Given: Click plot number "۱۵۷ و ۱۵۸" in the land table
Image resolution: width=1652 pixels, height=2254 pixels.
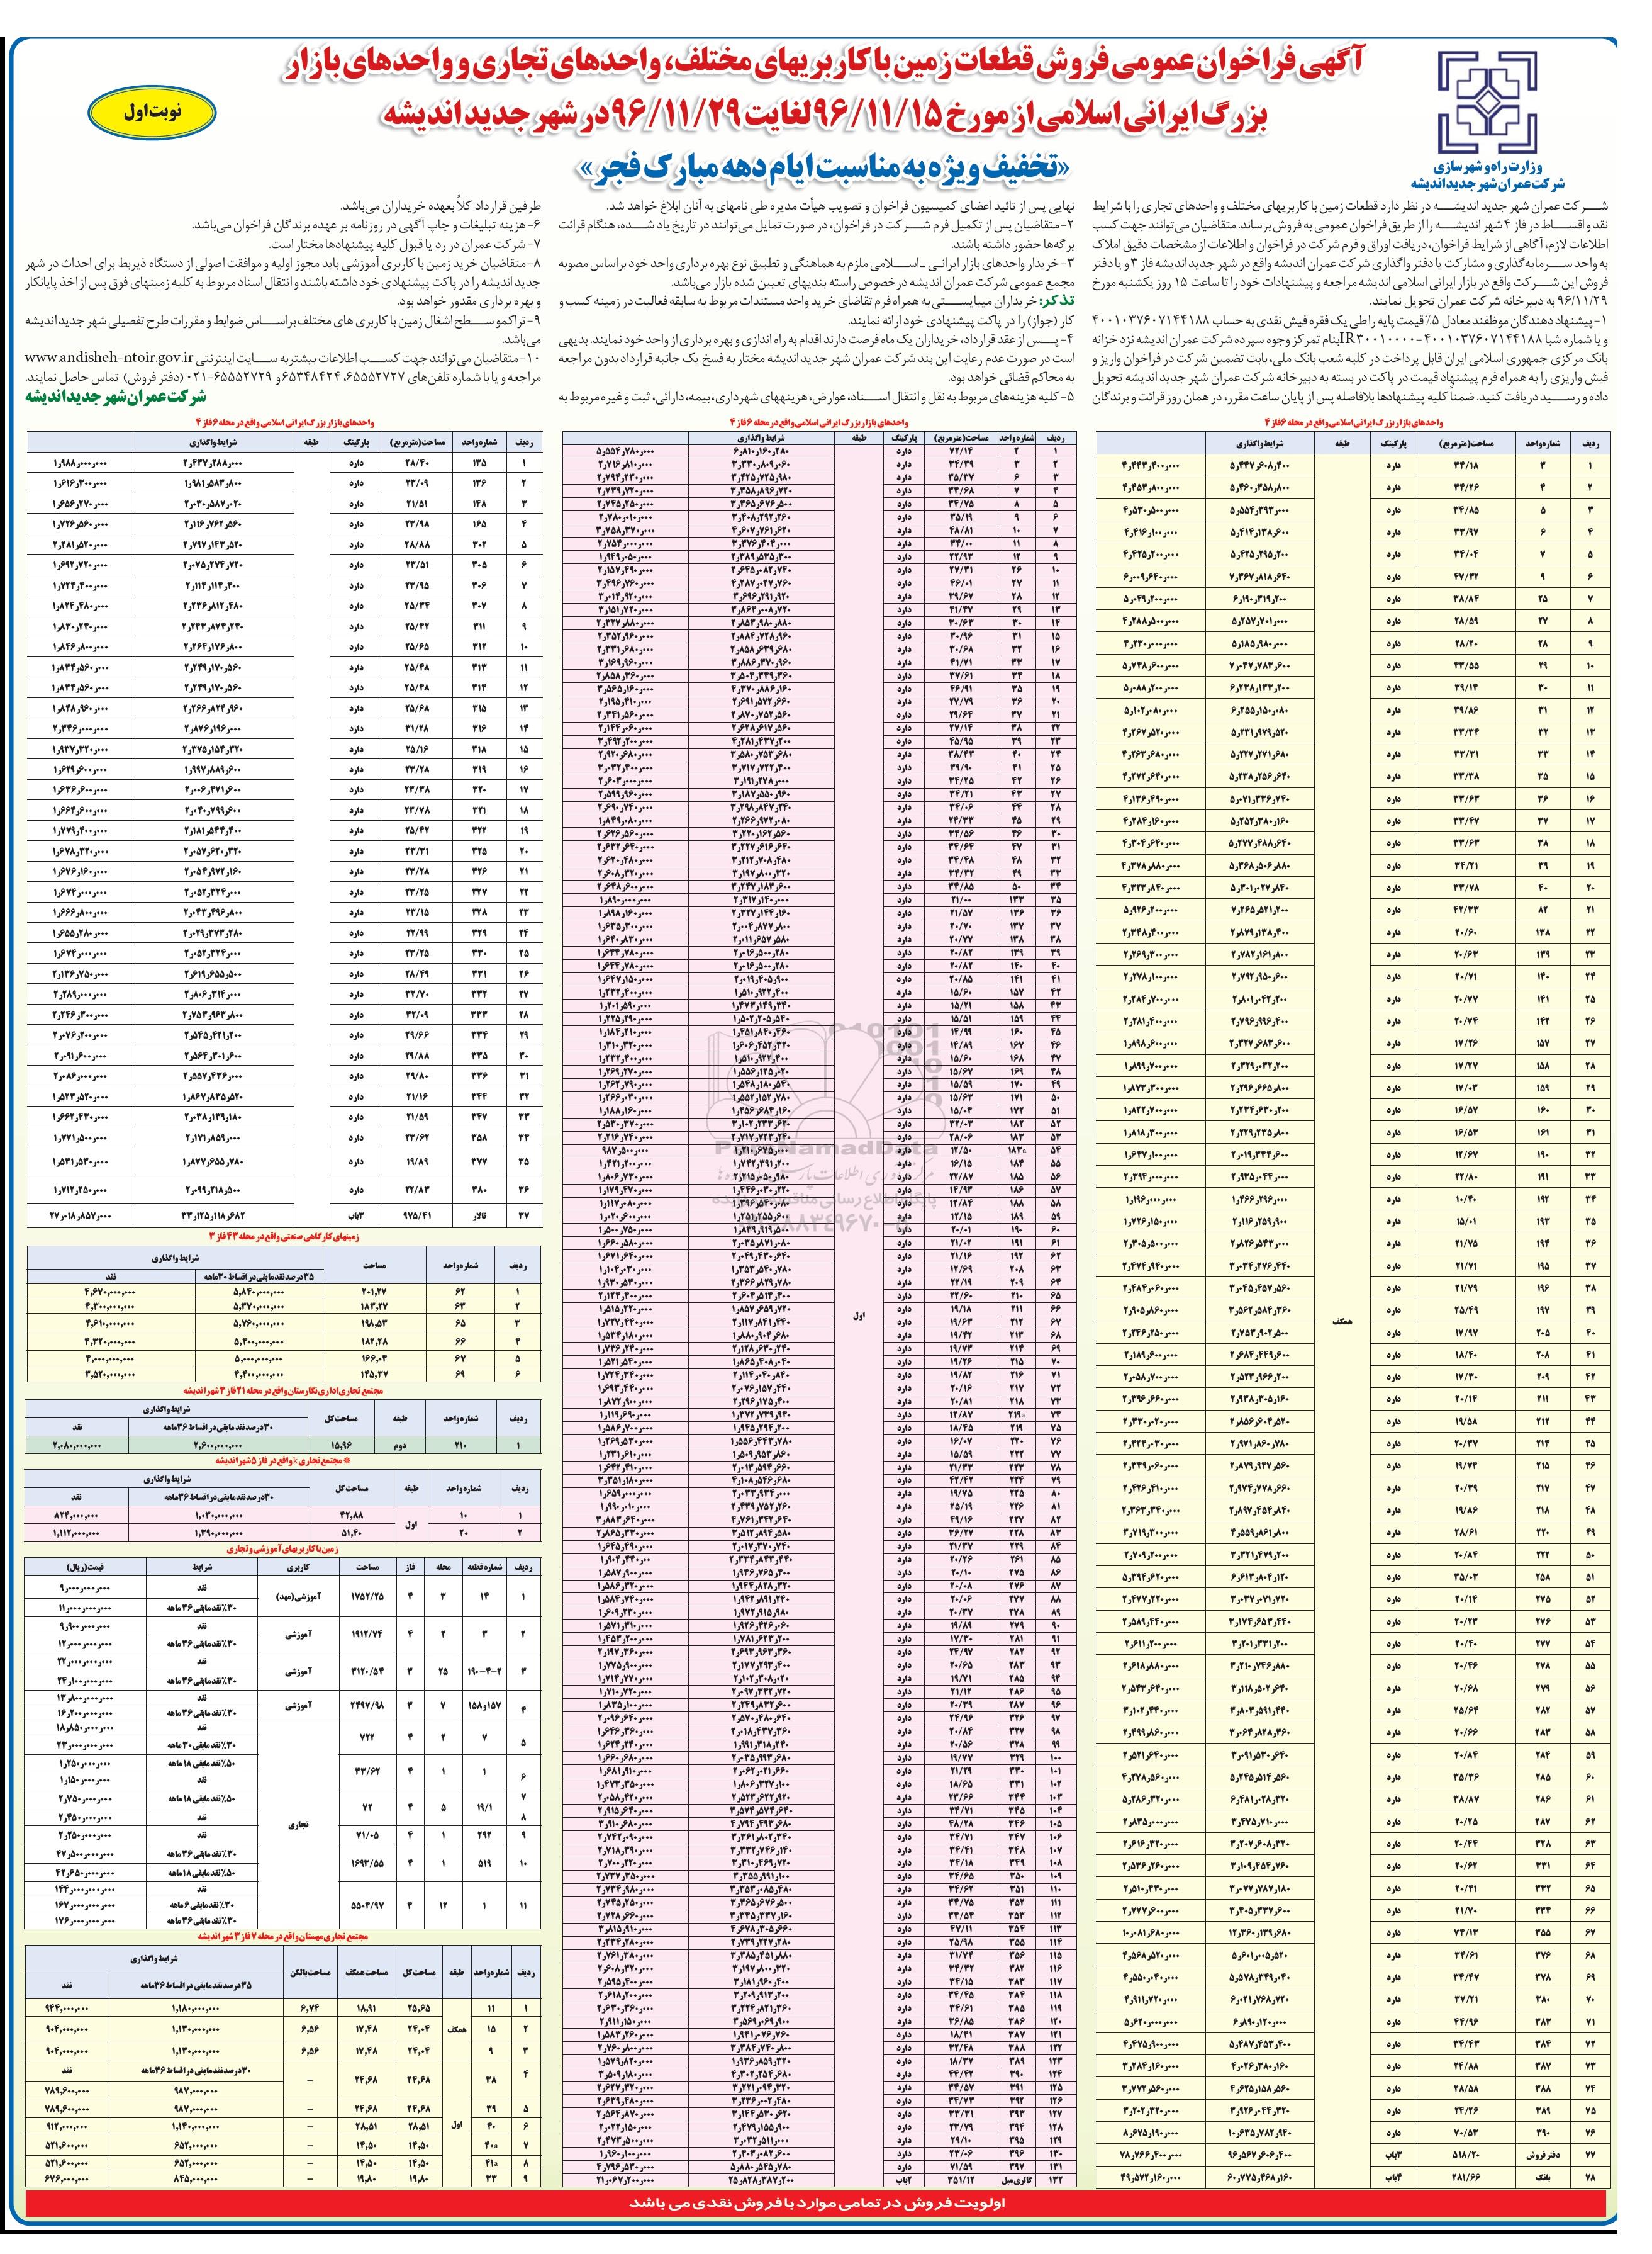Looking at the screenshot, I should pos(485,1706).
